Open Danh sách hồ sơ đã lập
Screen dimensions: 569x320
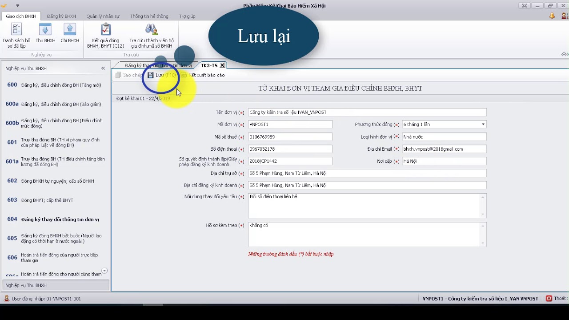[16, 36]
